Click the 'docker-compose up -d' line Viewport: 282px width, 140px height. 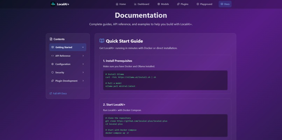tap(117, 133)
